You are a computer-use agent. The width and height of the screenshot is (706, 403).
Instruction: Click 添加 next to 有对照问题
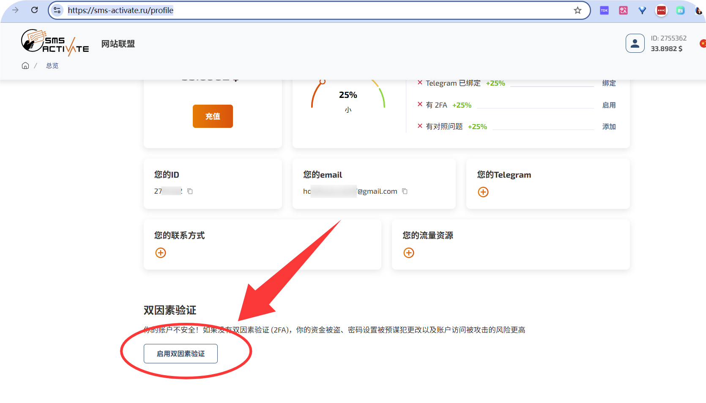(609, 127)
